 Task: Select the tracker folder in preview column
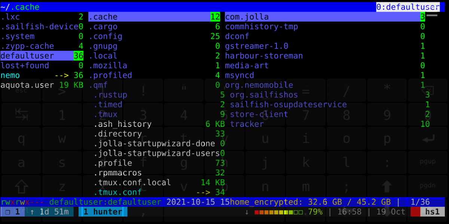click(247, 124)
